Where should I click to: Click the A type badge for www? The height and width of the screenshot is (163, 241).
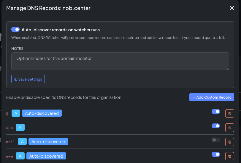pyautogui.click(x=20, y=156)
